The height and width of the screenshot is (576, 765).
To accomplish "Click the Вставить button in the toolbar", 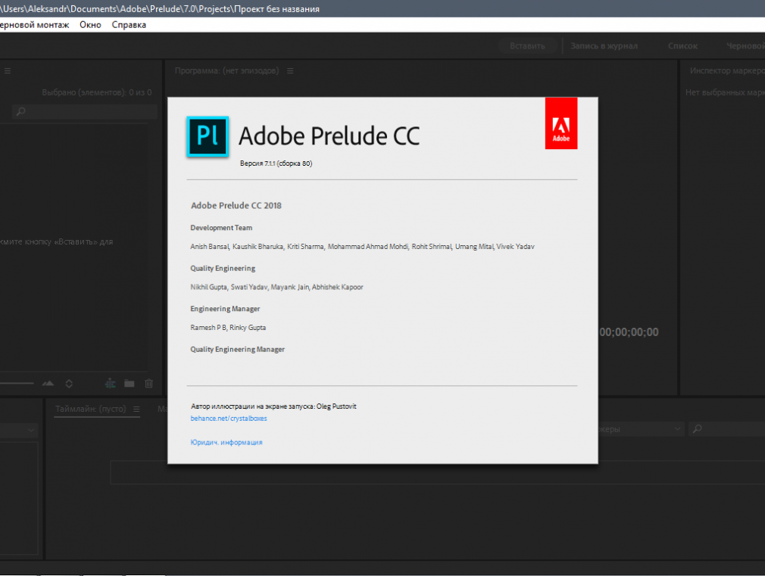I will 527,46.
